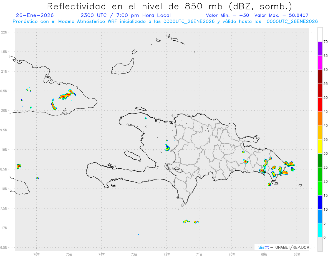Click the longitude axis label '70W'
333x258 pixels.
(232, 254)
